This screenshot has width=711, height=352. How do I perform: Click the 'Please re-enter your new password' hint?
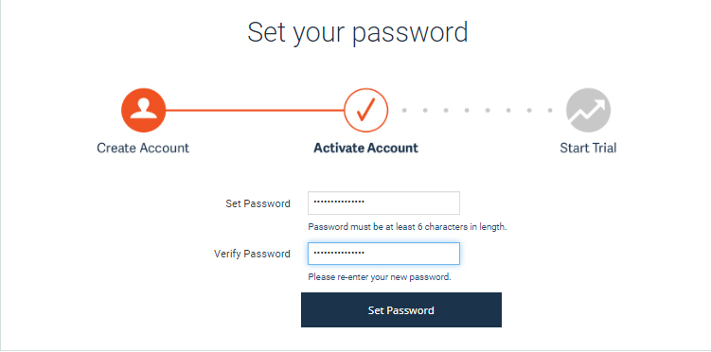(380, 277)
